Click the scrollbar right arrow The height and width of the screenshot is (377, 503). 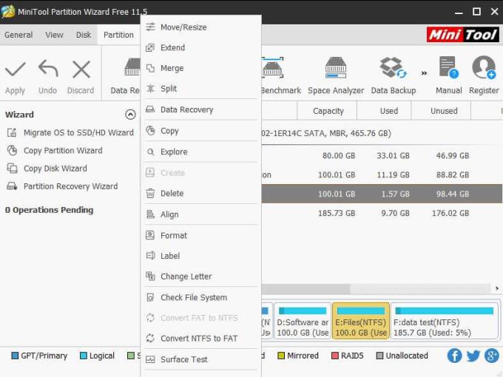point(497,288)
